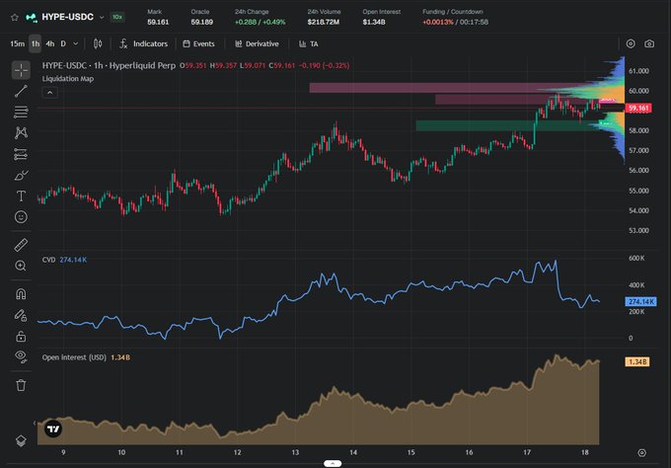Open time axis settings icon at bottom right

(641, 452)
